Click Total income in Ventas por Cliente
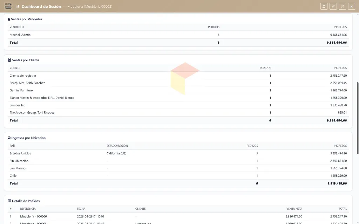This screenshot has width=359, height=224. (337, 120)
